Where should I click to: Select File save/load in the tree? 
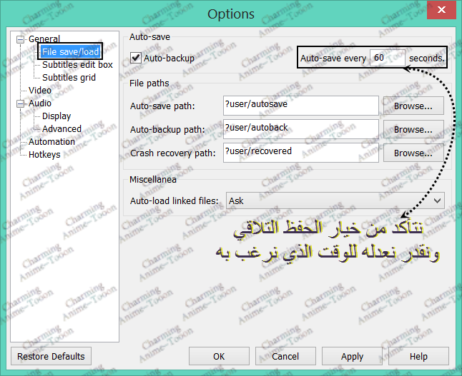click(69, 51)
